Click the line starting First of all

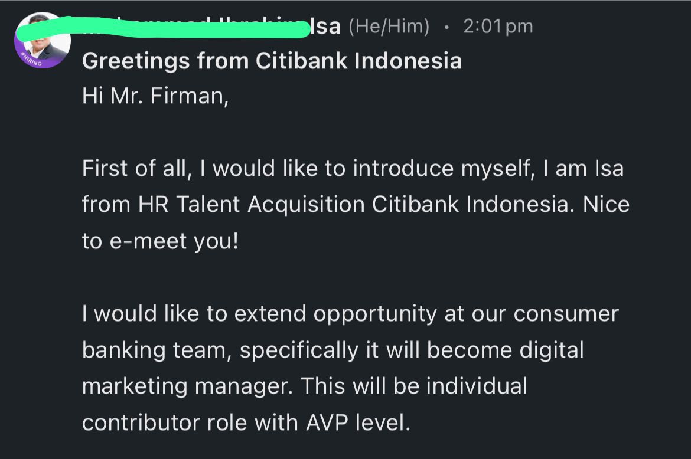(x=353, y=169)
